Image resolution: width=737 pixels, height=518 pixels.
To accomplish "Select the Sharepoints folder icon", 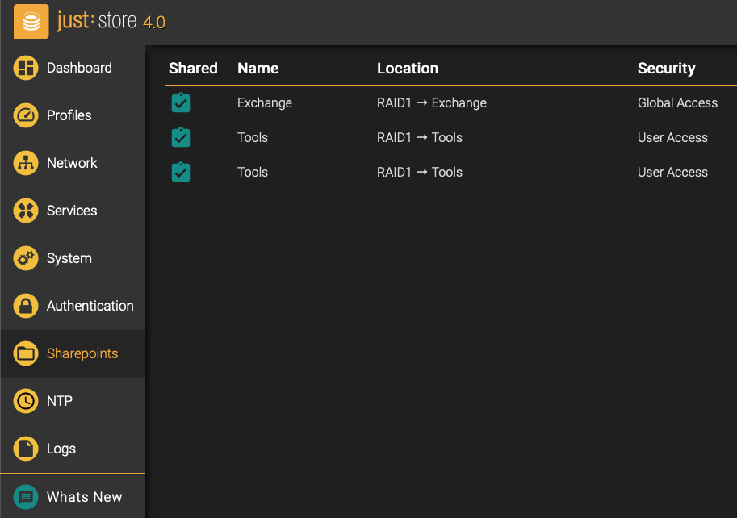I will (x=26, y=353).
